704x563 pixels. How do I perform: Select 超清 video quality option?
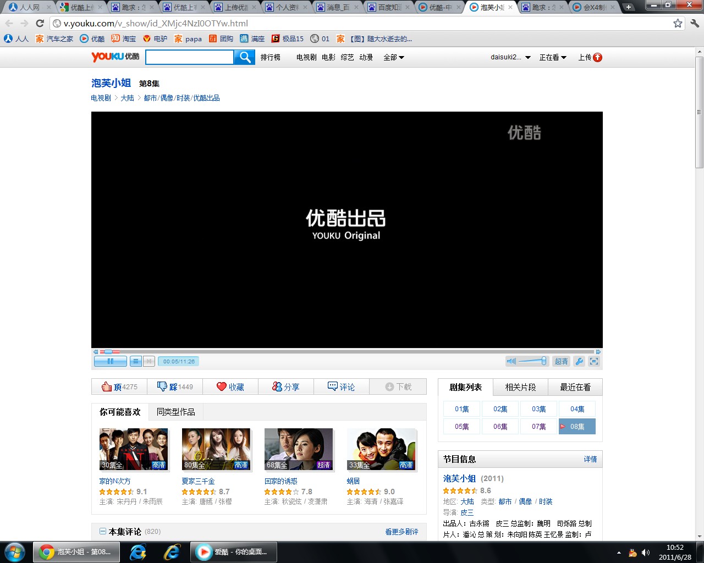pos(561,361)
